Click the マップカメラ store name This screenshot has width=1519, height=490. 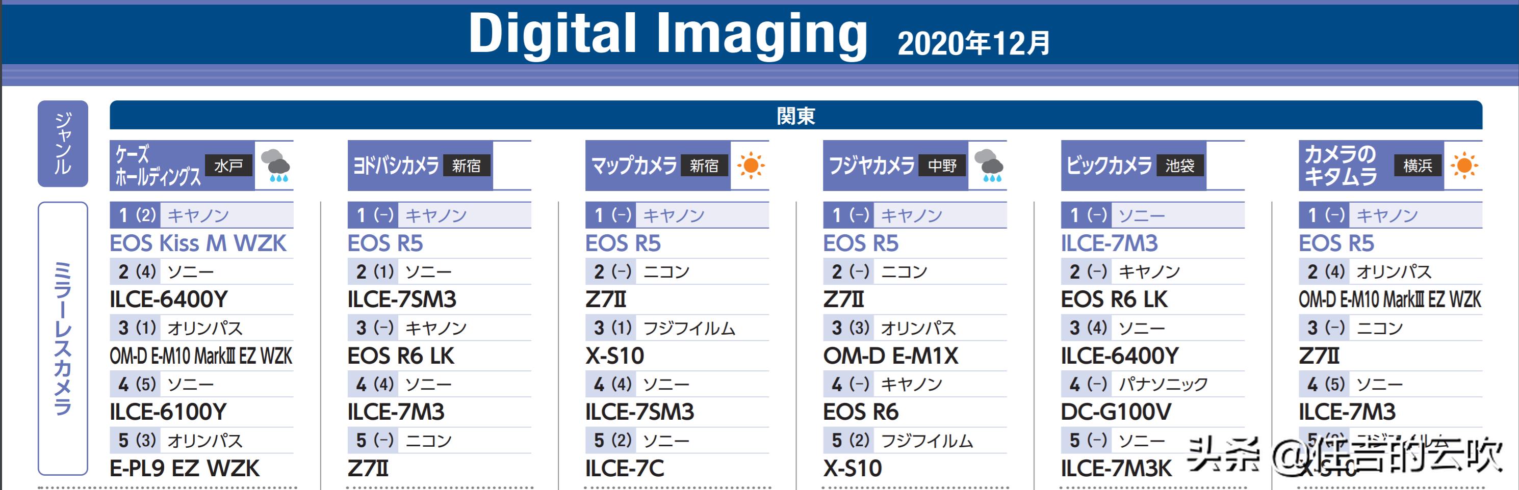pyautogui.click(x=634, y=166)
